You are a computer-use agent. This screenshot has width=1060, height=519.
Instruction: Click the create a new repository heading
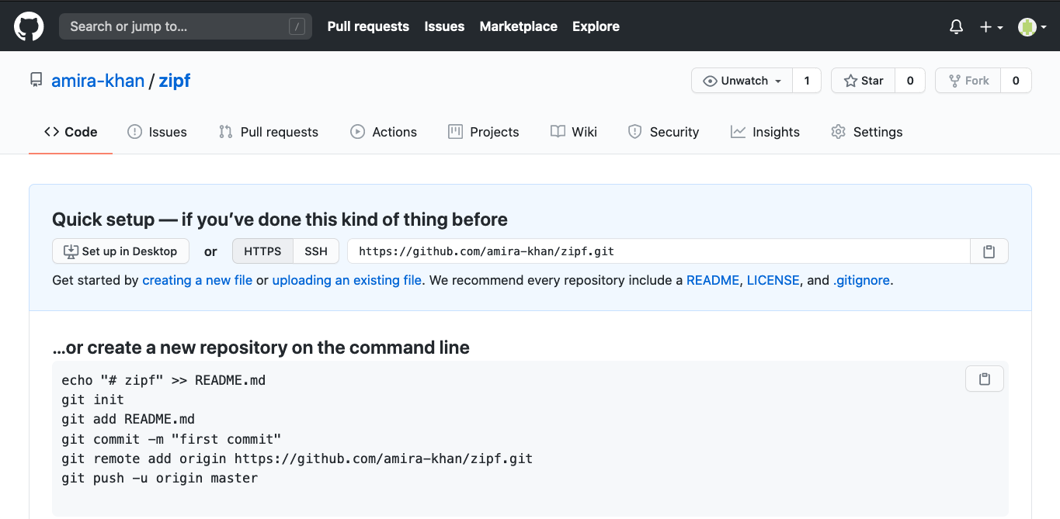[x=261, y=348]
